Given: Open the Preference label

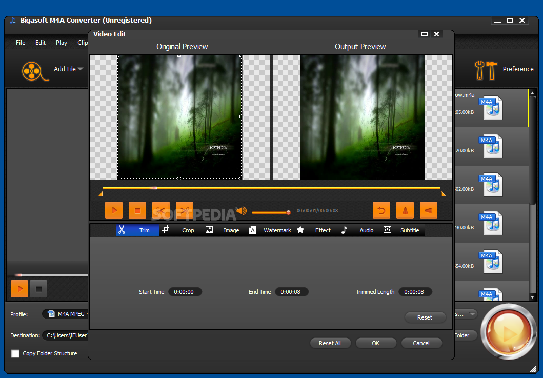Looking at the screenshot, I should tap(518, 69).
